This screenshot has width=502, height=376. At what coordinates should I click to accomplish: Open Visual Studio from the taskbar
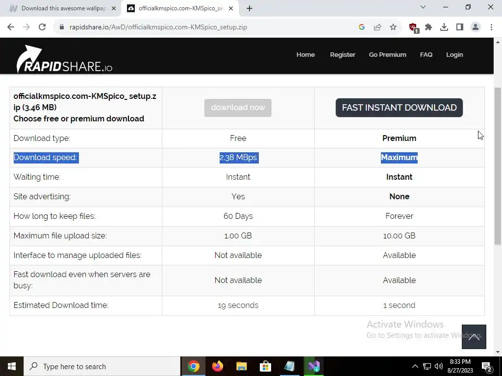click(313, 366)
